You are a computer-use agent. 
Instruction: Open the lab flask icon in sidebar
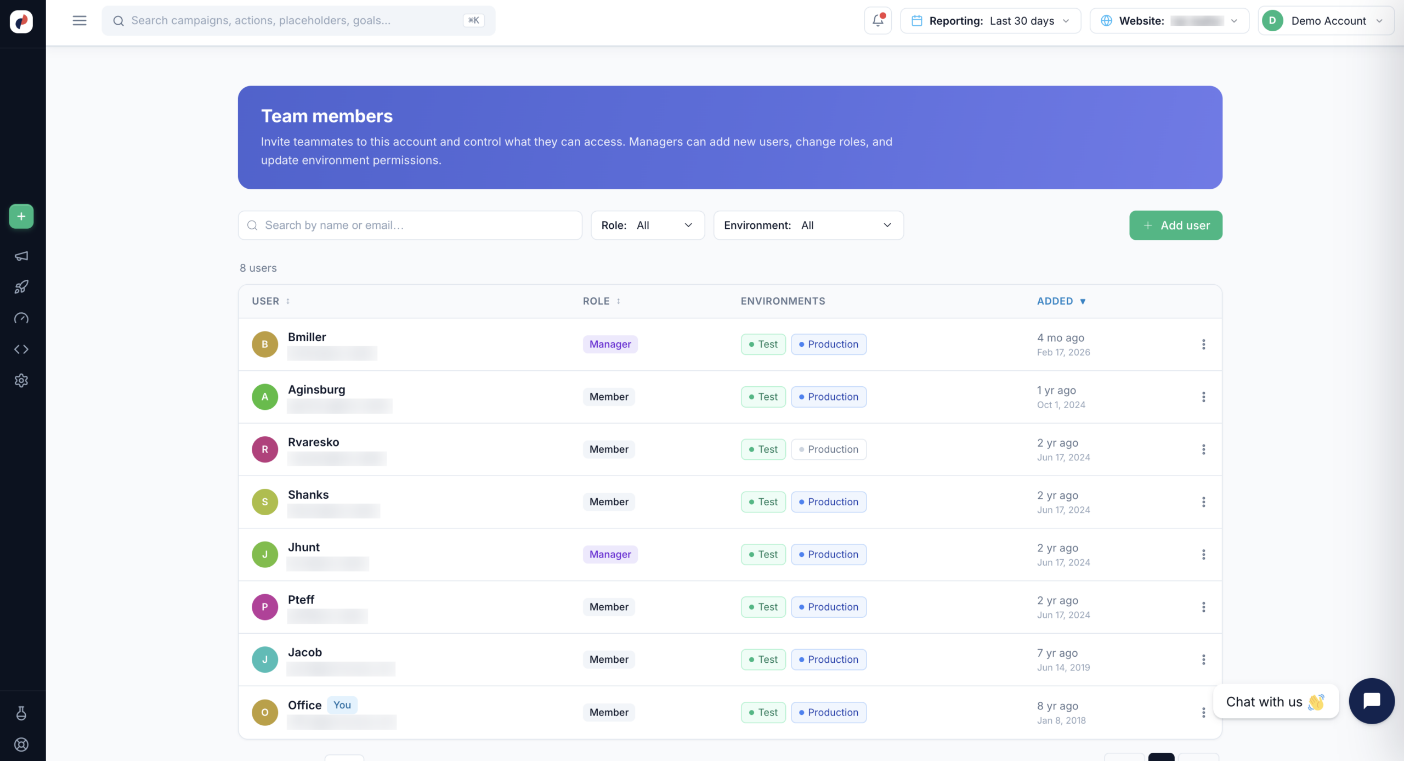pyautogui.click(x=21, y=713)
